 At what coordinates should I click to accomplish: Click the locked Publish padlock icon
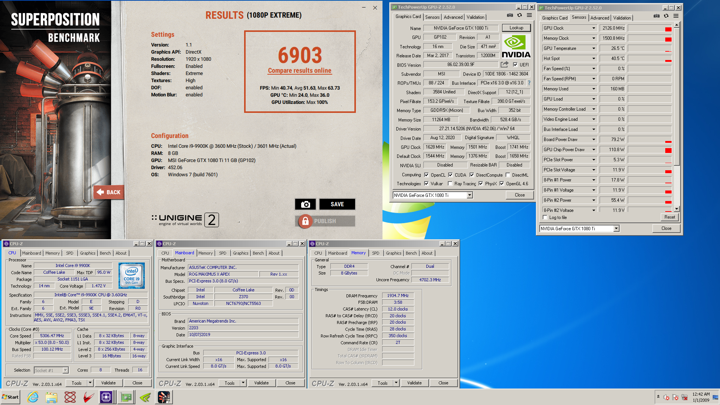click(x=305, y=221)
